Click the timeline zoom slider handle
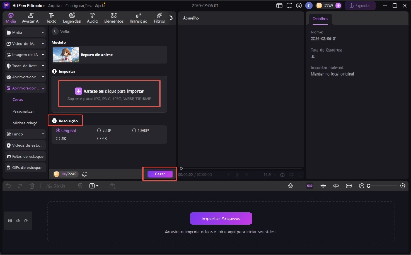Viewport: 411px width, 255px height. pyautogui.click(x=369, y=186)
